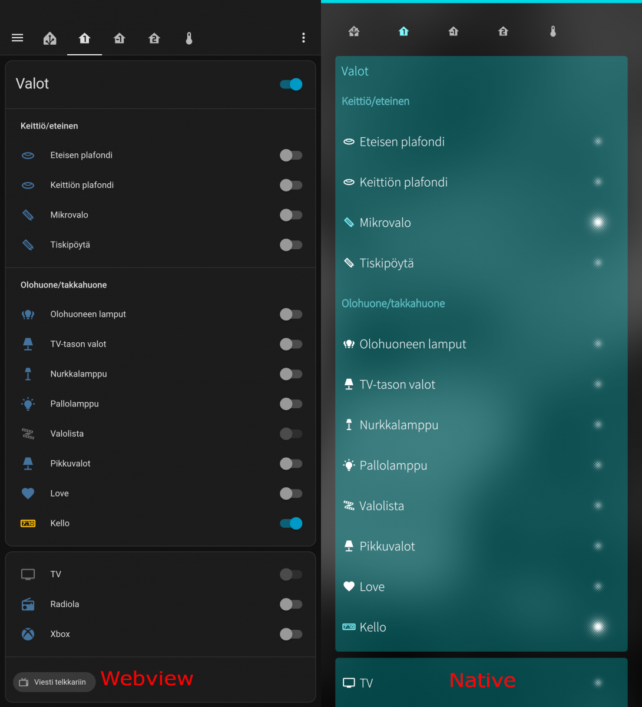The height and width of the screenshot is (707, 642).
Task: Turn on Mikrovalo switch in Webview
Action: tap(291, 215)
